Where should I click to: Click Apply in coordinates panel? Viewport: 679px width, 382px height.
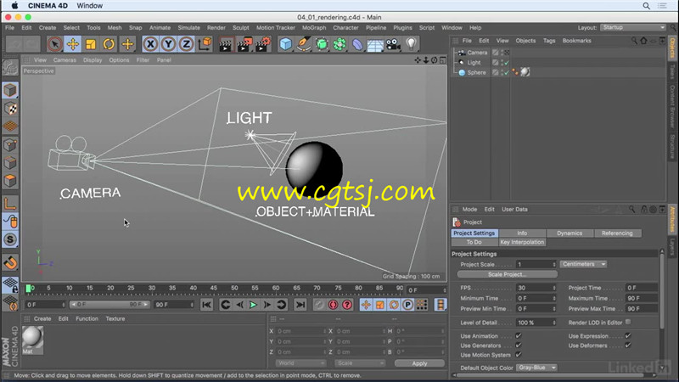419,363
